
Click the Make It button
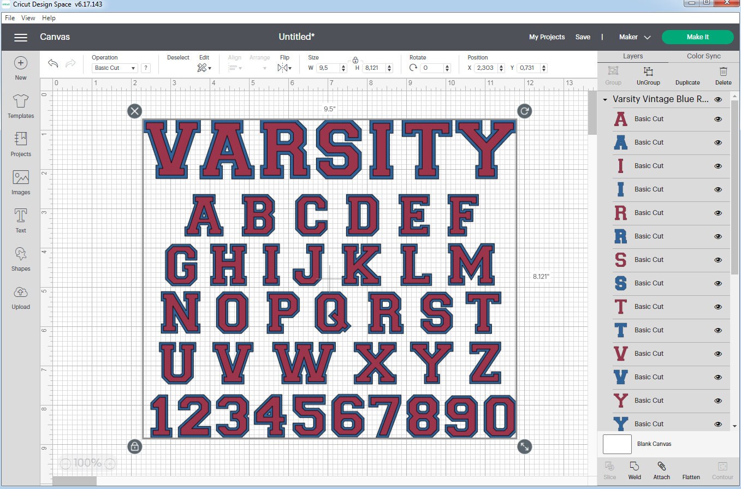pyautogui.click(x=697, y=37)
